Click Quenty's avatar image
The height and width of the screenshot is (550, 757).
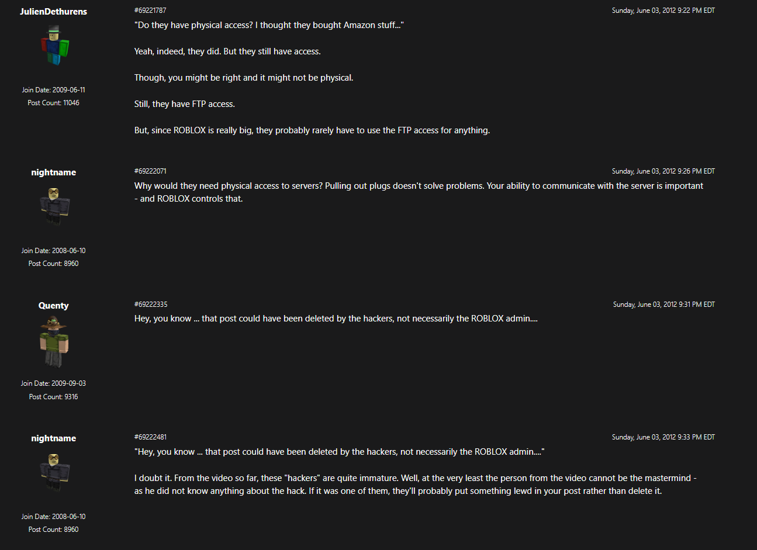point(54,341)
